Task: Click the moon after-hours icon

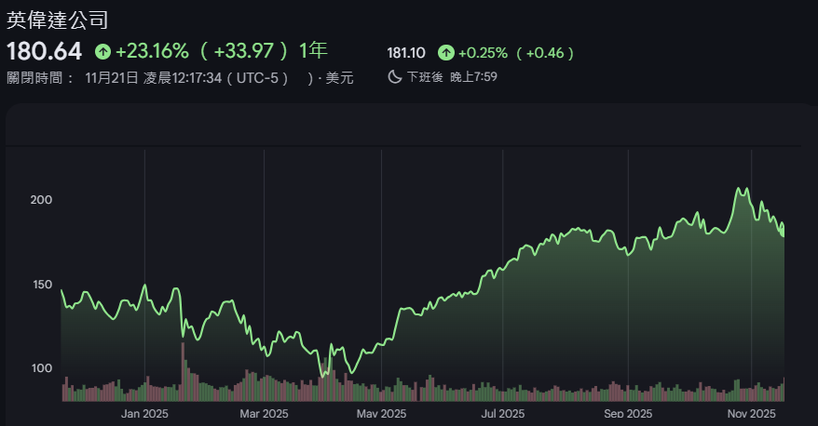Action: [393, 77]
